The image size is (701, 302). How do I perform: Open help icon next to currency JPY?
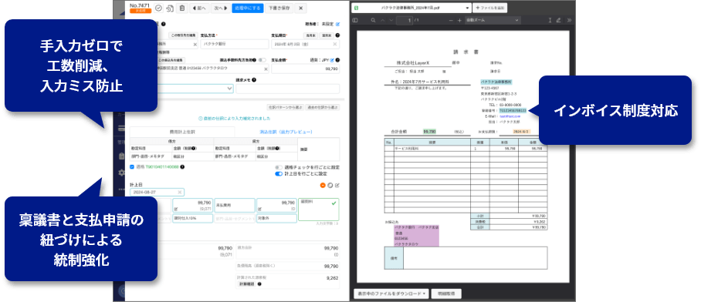click(337, 60)
